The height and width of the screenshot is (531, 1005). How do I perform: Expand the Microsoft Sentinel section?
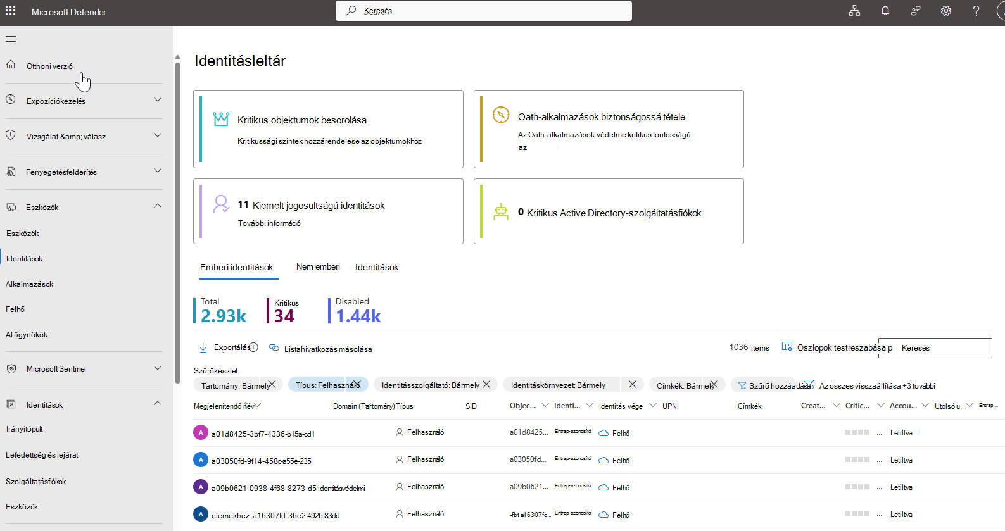(158, 368)
